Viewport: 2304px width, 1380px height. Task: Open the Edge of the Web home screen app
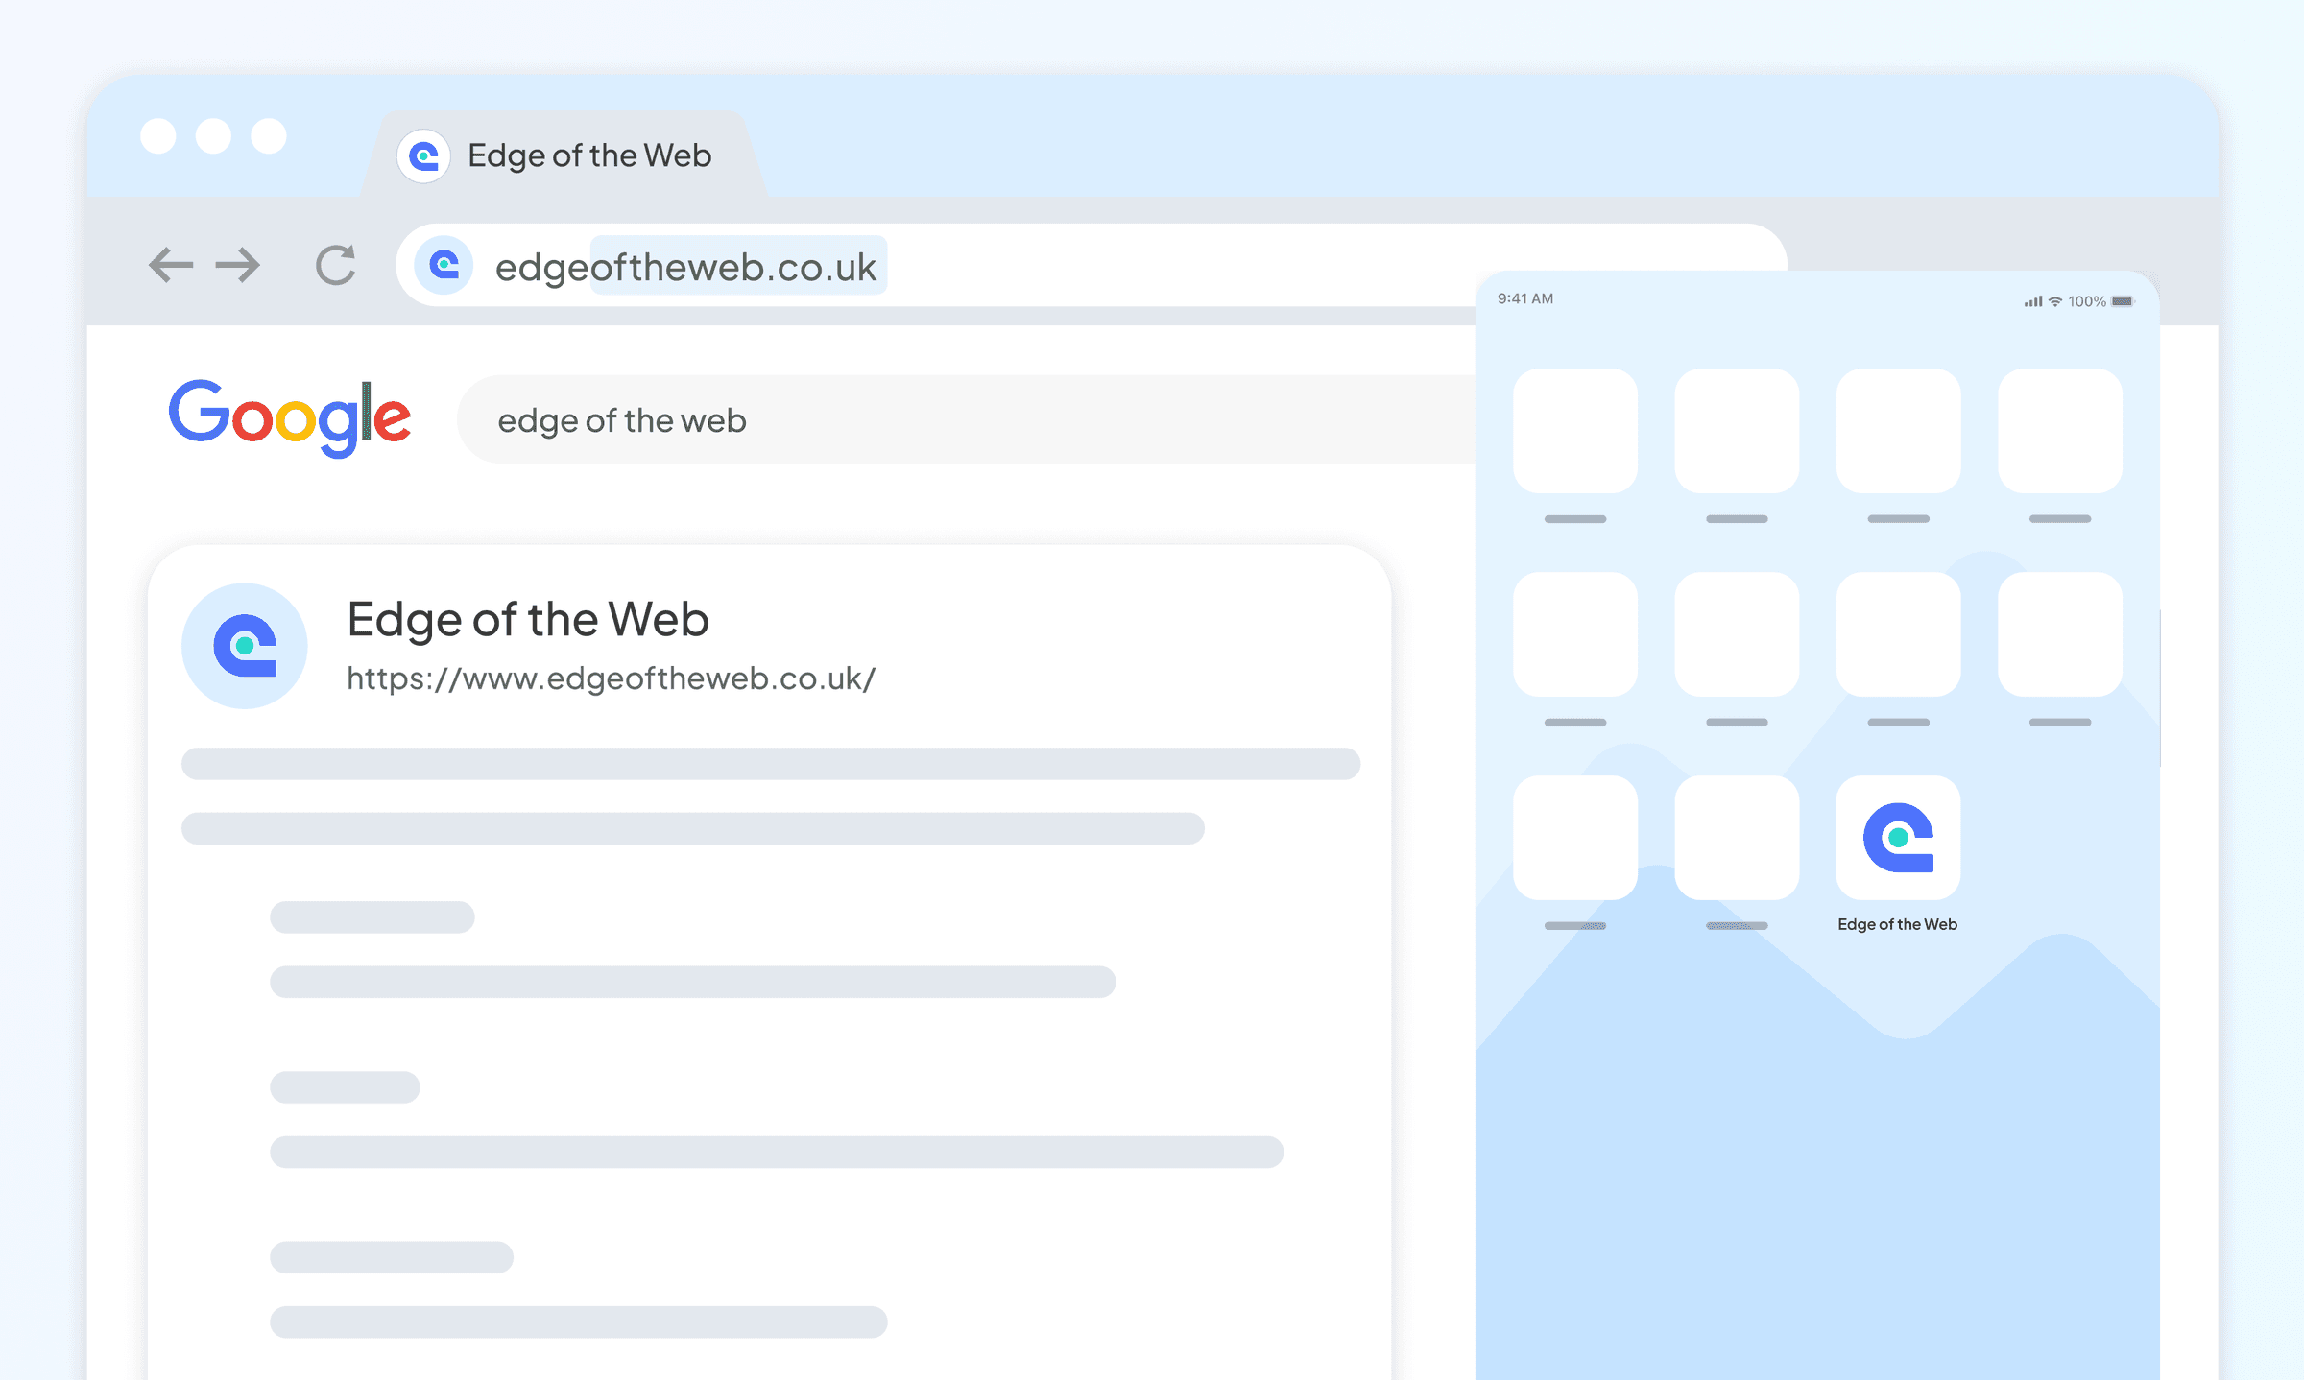point(1898,838)
